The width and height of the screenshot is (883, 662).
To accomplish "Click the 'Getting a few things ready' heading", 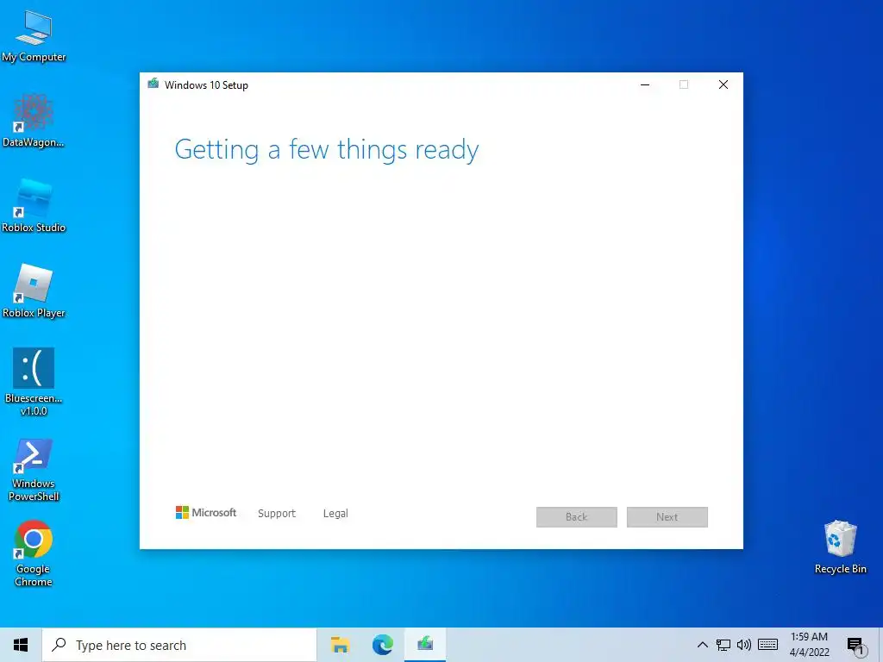I will pyautogui.click(x=327, y=150).
